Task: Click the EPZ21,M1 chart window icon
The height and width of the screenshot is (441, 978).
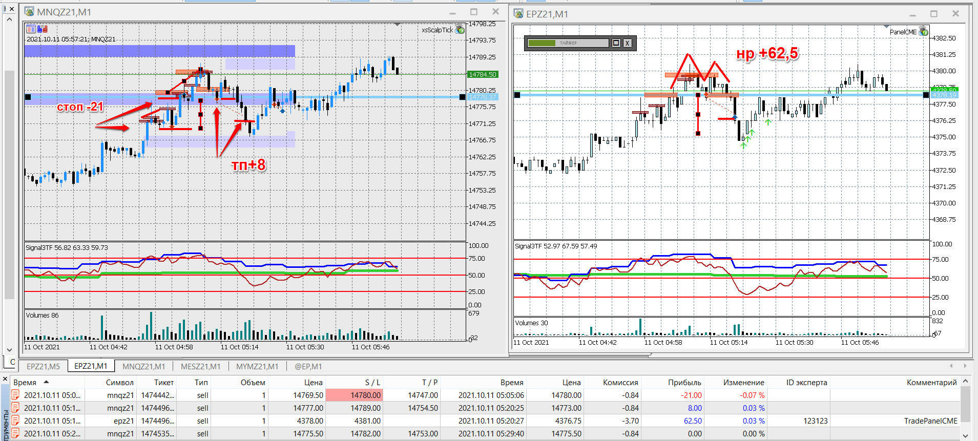Action: point(518,14)
